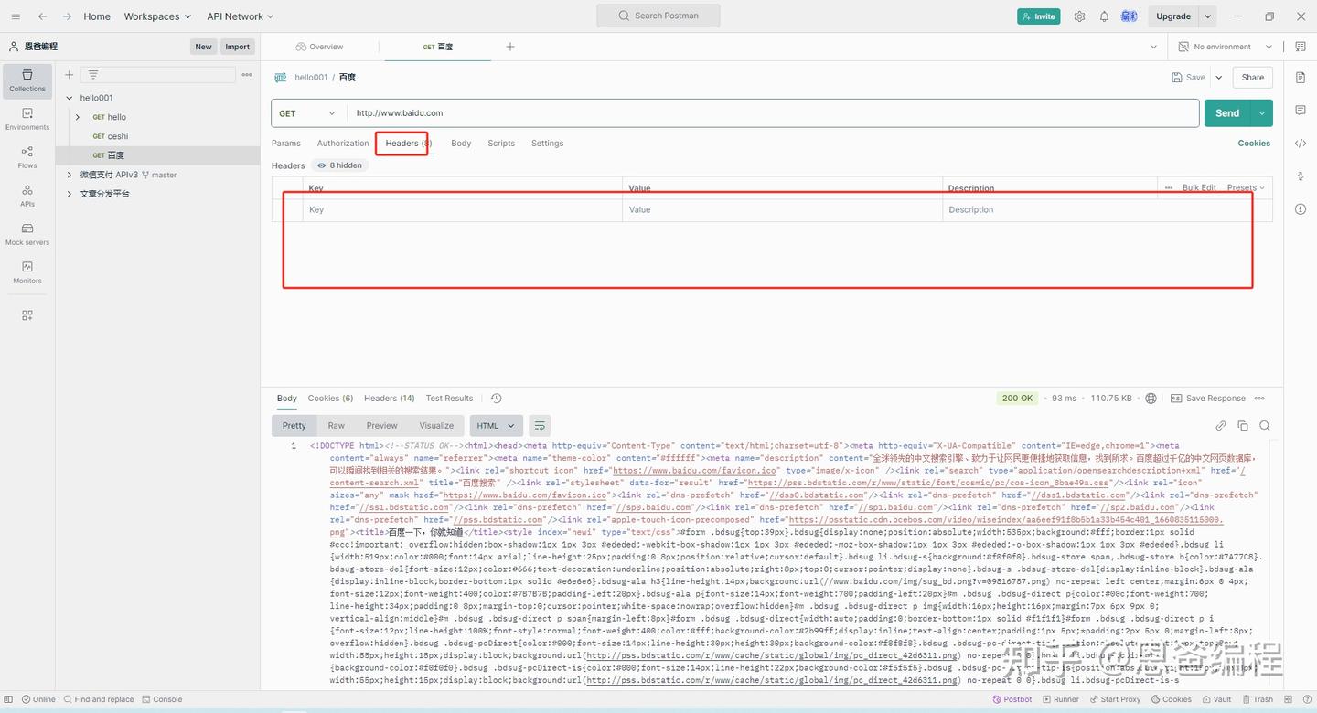Expand the hello001 collection
Viewport: 1317px width, 713px height.
pyautogui.click(x=69, y=98)
